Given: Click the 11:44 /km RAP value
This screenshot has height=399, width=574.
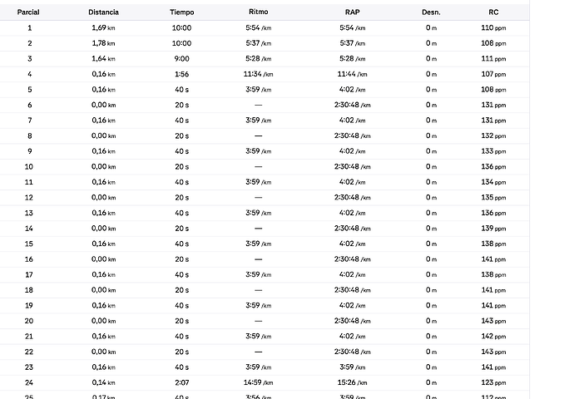Looking at the screenshot, I should tap(353, 74).
